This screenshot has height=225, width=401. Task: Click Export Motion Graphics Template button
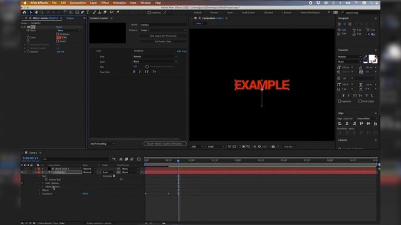165,144
